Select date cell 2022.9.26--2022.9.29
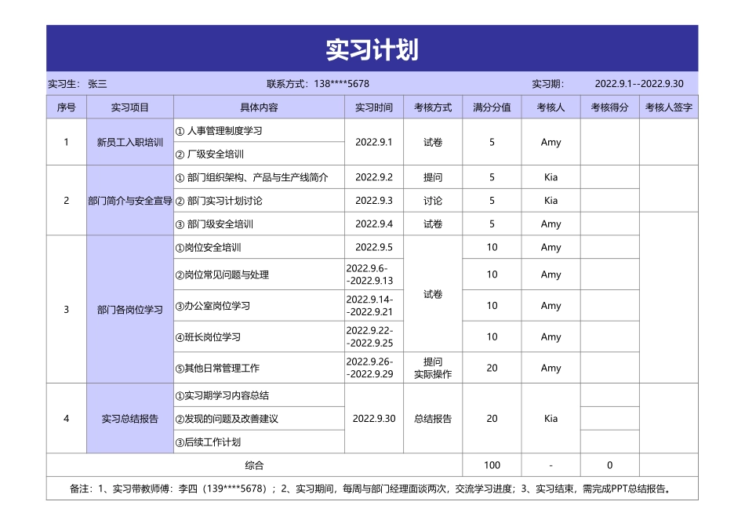This screenshot has height=527, width=745. click(x=374, y=368)
